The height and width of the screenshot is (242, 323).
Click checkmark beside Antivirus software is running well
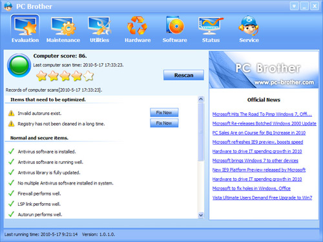point(11,162)
